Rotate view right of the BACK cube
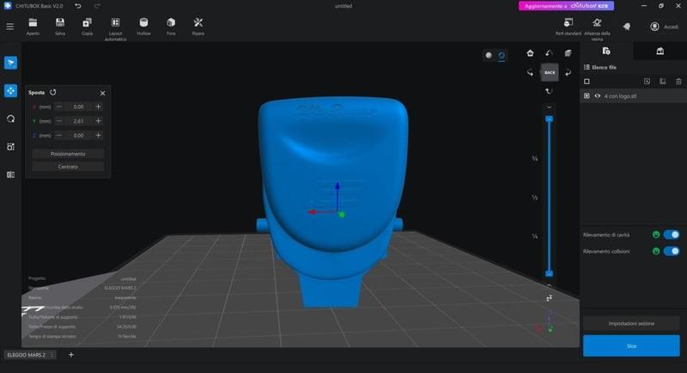 [568, 72]
